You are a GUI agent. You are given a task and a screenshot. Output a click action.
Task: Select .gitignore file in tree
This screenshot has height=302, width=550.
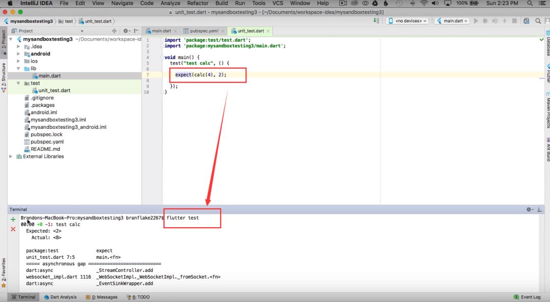[39, 98]
